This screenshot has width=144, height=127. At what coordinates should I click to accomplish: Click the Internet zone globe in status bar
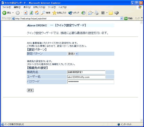click(119, 124)
